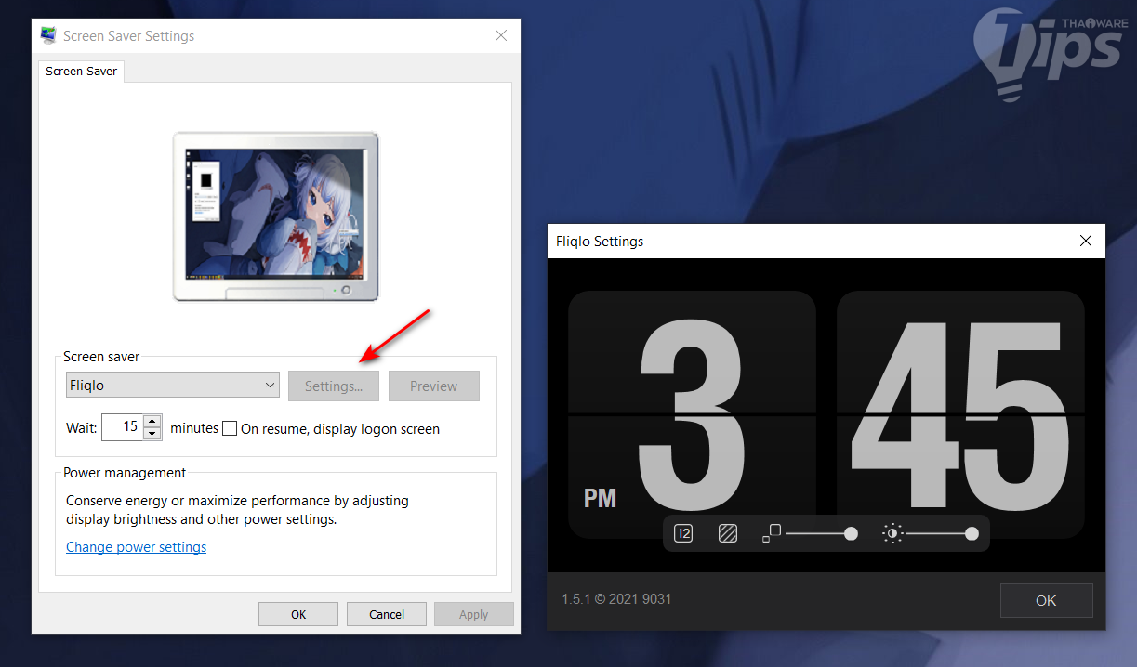Close the Fliqlo Settings window
Image resolution: width=1137 pixels, height=667 pixels.
point(1085,241)
